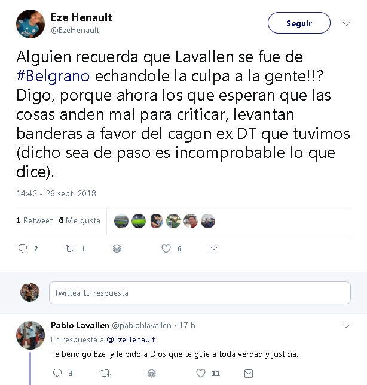
Task: View the 6 Me gusta list
Action: [x=79, y=220]
